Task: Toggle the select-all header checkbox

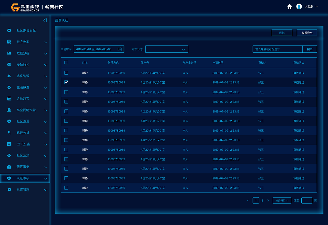Action: click(x=66, y=62)
